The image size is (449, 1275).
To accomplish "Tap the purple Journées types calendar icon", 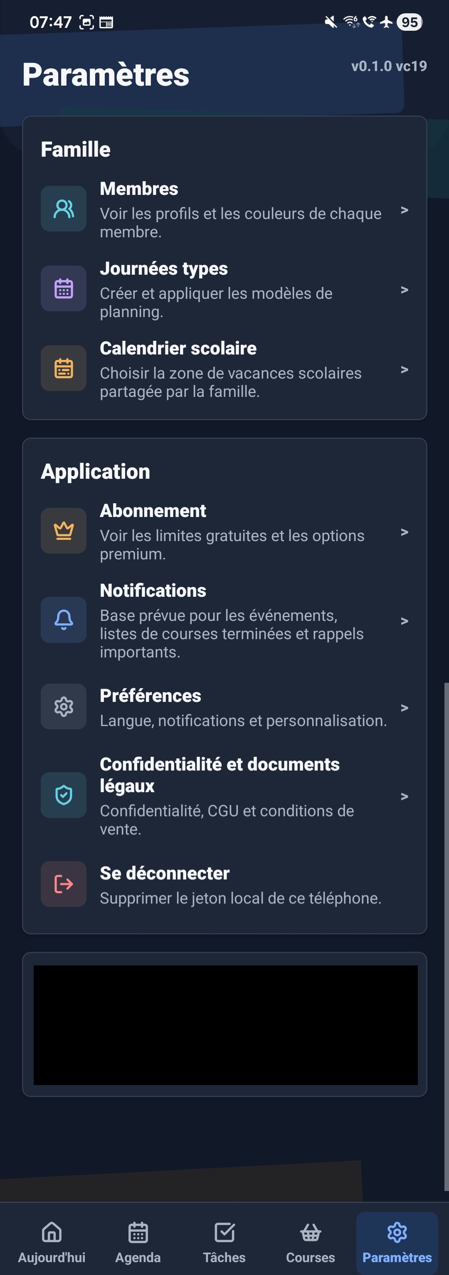I will coord(63,288).
